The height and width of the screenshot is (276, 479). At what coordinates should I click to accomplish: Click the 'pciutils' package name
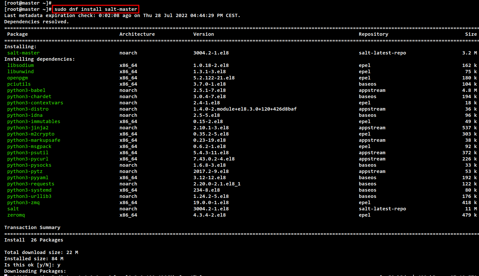click(19, 84)
